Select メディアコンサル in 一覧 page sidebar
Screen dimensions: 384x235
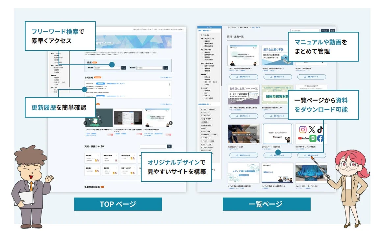pyautogui.click(x=206, y=50)
